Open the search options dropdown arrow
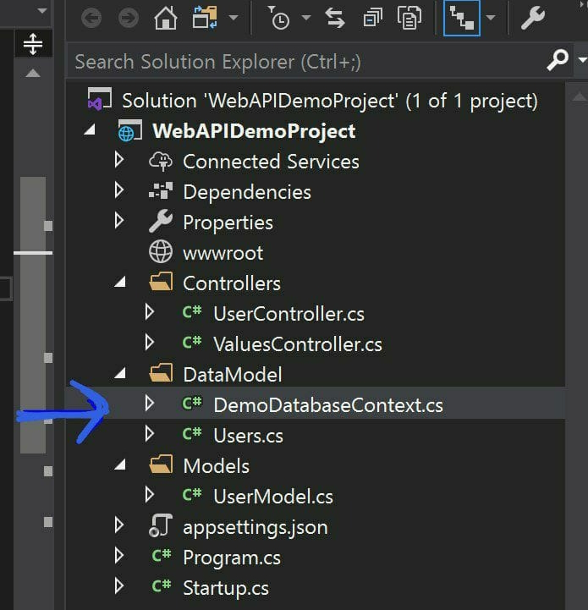 (x=582, y=60)
